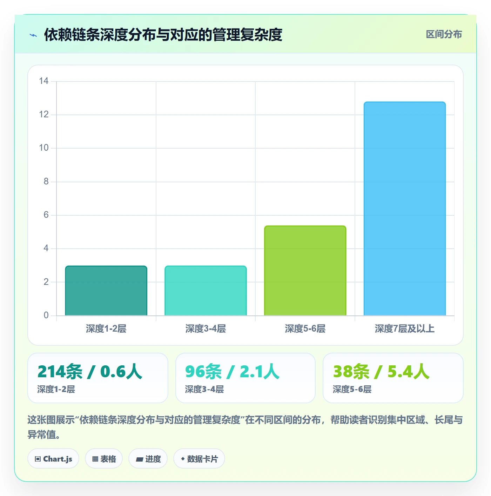The width and height of the screenshot is (491, 496).
Task: Click the 深度1-2层 x-axis label
Action: pyautogui.click(x=106, y=329)
